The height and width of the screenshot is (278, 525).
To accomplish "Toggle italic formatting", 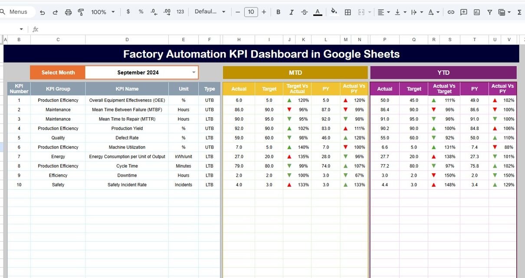I will 292,12.
